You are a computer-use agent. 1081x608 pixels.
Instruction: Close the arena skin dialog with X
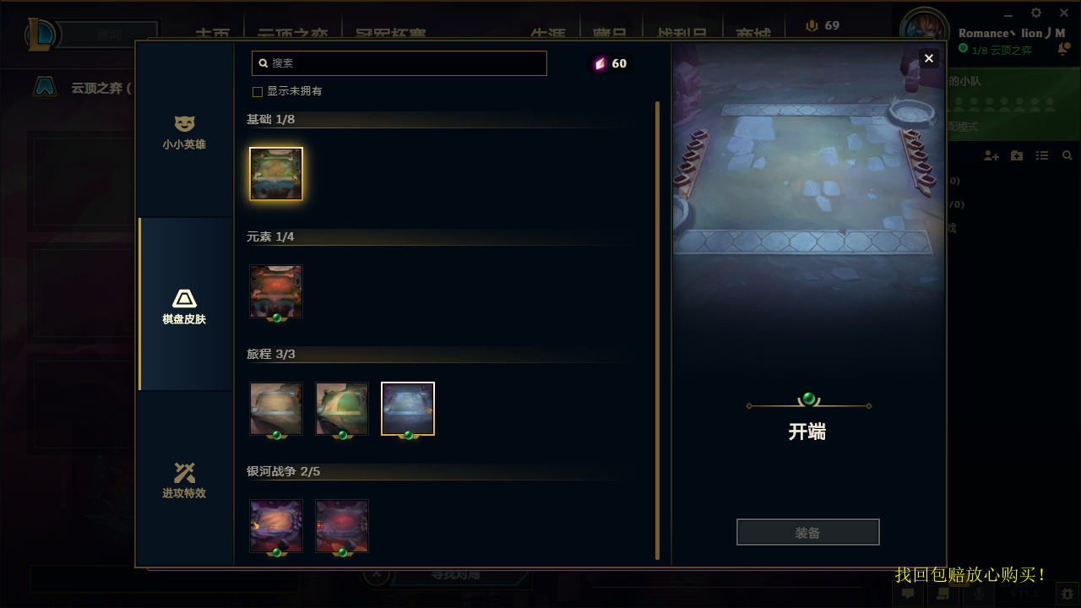point(929,58)
